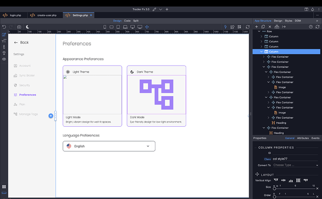Click the blue lightning bolt icon
This screenshot has width=322, height=199.
click(x=225, y=27)
